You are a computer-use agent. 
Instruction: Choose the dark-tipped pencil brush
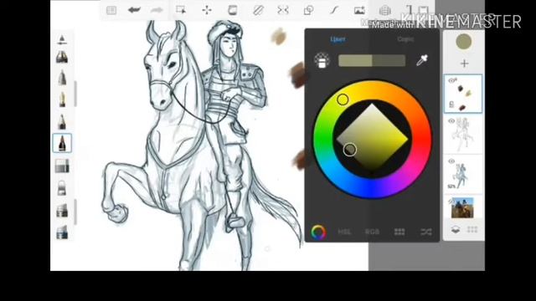[x=62, y=121]
